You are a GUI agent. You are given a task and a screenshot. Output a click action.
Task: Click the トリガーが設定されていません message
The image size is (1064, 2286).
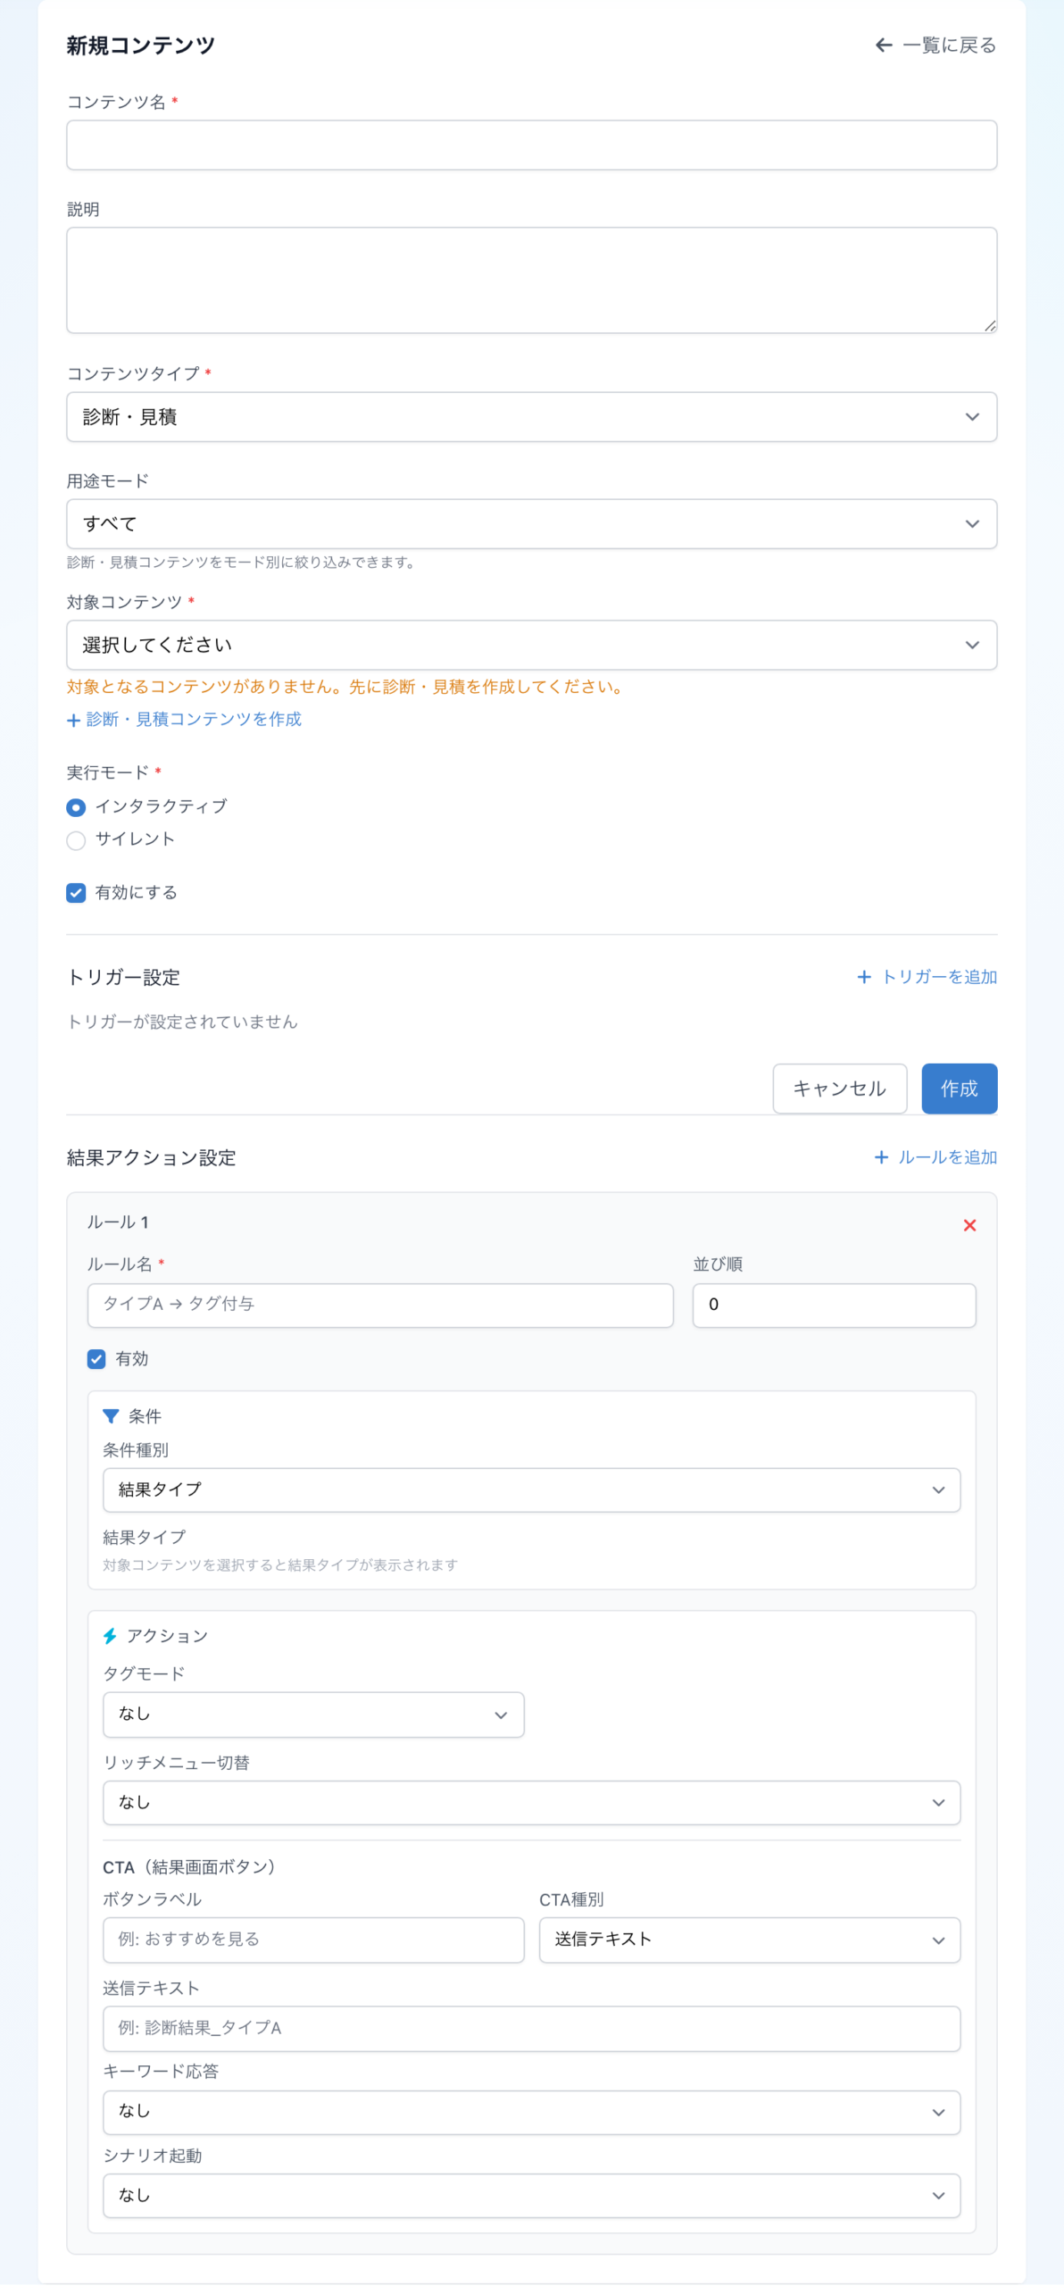click(x=183, y=1022)
